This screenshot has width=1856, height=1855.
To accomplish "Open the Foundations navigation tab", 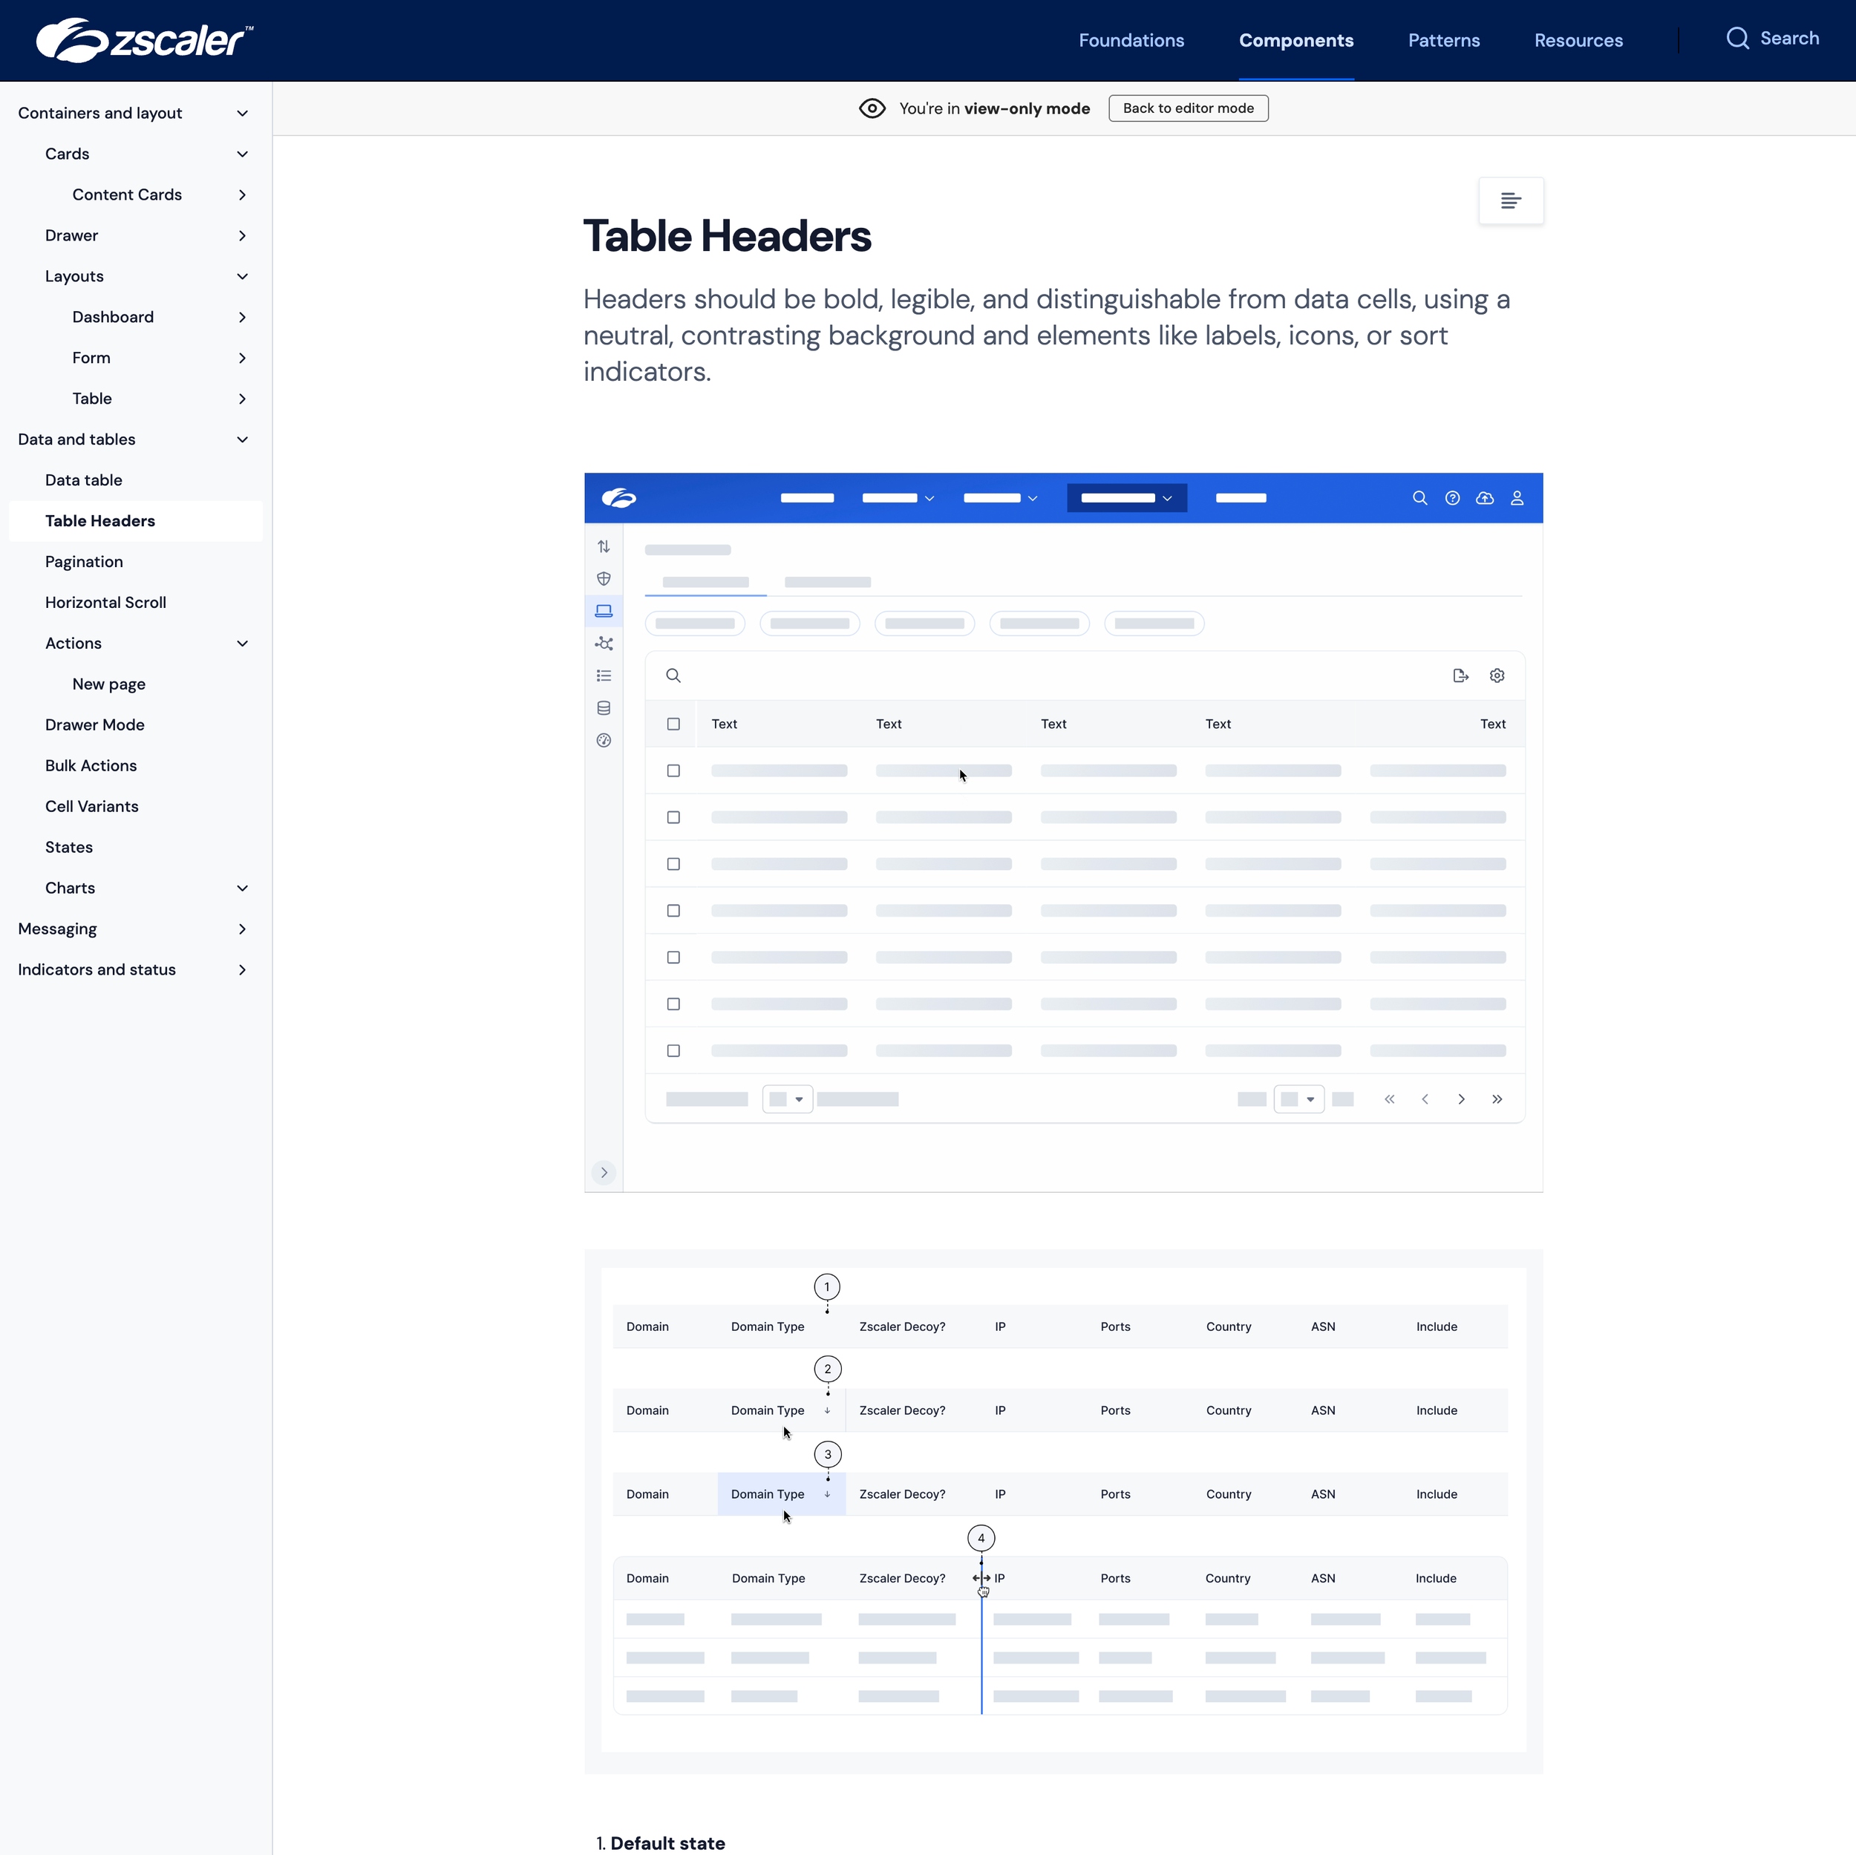I will click(1131, 40).
